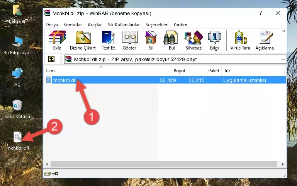Sort by Paket column header
The width and height of the screenshot is (297, 186).
204,71
